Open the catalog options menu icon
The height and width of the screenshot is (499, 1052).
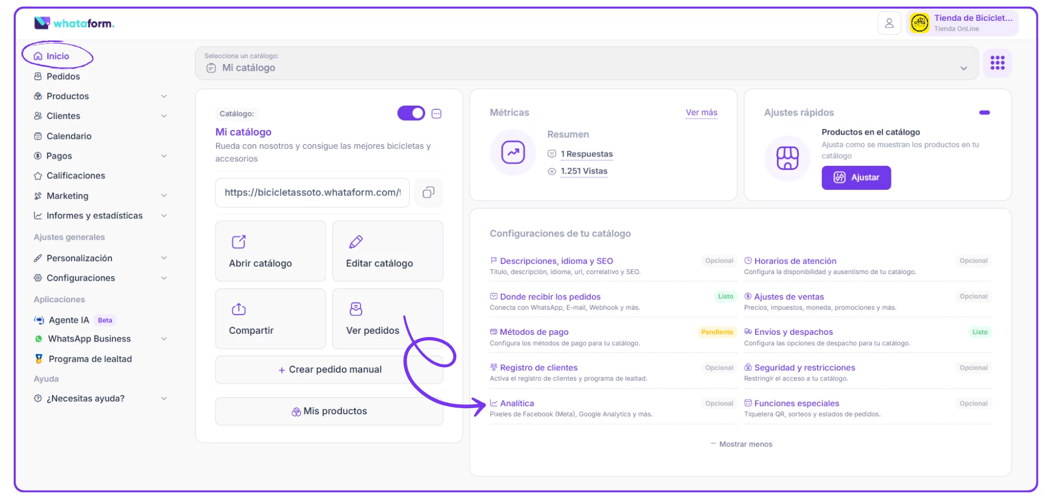[x=437, y=114]
